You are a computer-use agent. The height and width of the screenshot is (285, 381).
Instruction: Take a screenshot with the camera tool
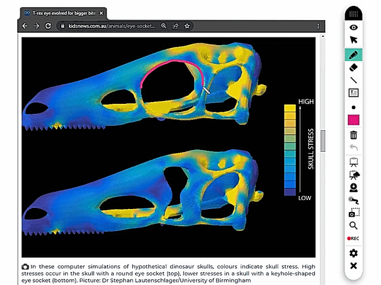(x=354, y=213)
